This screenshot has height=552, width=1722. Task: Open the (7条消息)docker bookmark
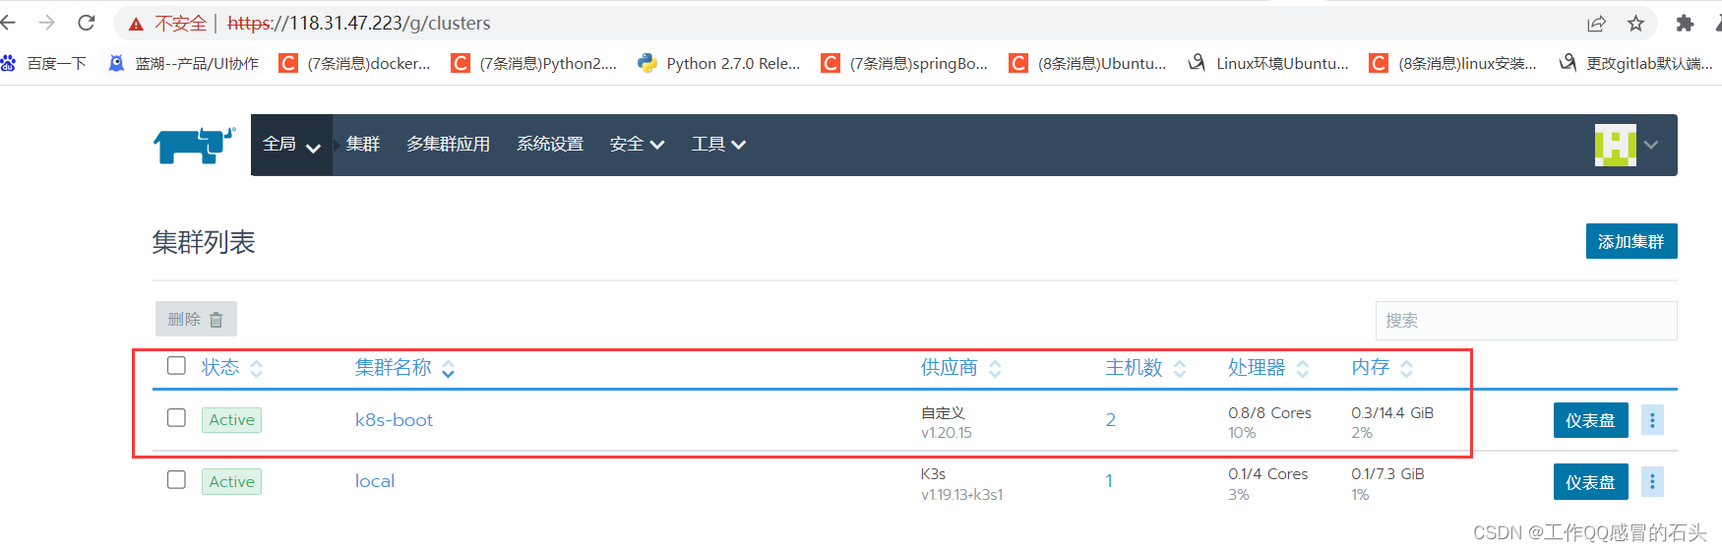point(355,63)
